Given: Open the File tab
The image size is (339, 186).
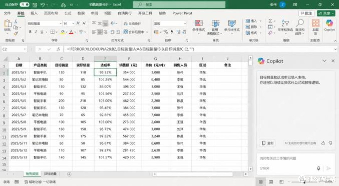Looking at the screenshot, I should tap(7, 13).
